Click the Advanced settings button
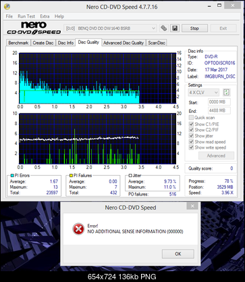The width and height of the screenshot is (245, 282). (x=216, y=156)
